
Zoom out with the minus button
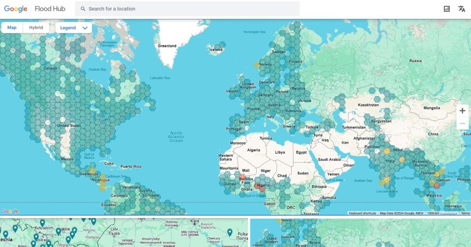click(x=462, y=123)
